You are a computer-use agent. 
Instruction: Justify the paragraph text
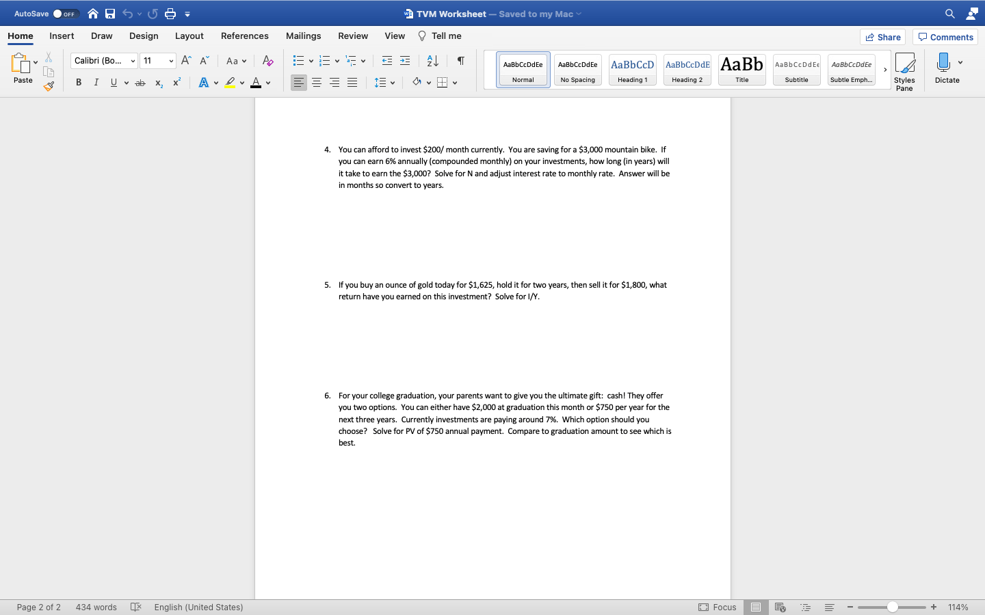click(352, 83)
